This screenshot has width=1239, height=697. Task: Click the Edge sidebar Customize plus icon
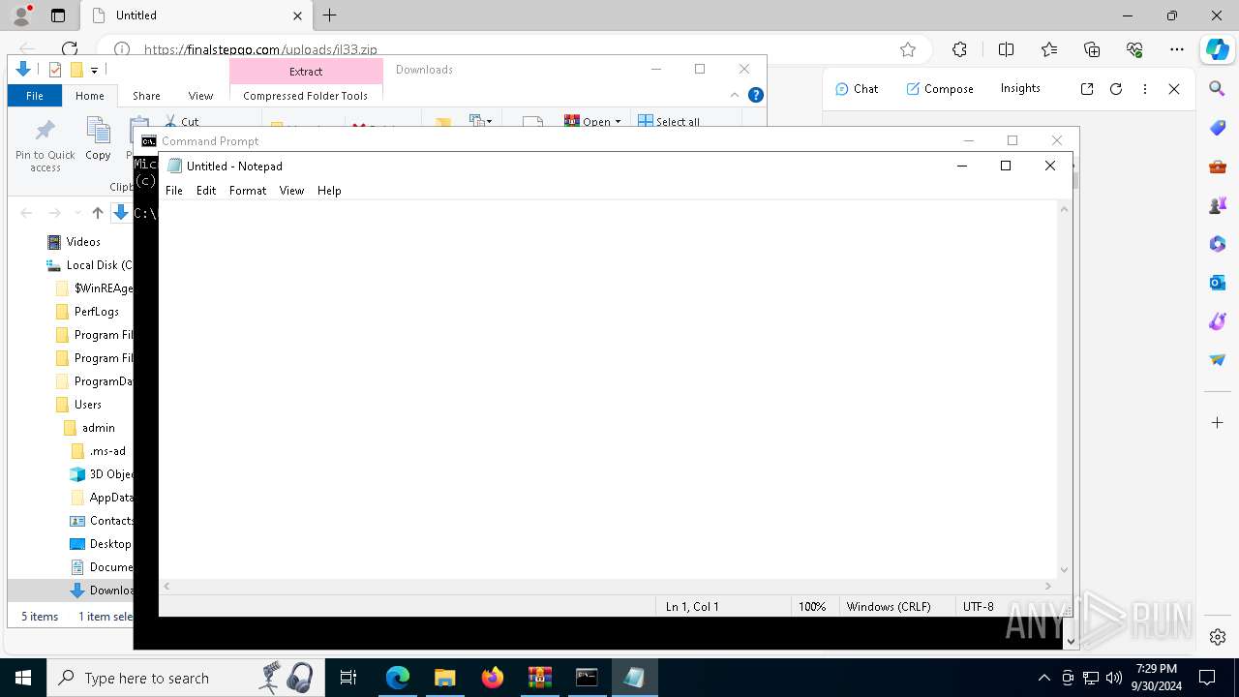(1218, 423)
